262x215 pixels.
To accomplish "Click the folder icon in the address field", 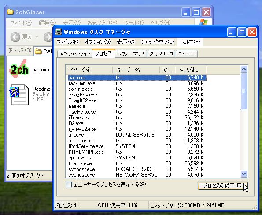I will (38, 51).
